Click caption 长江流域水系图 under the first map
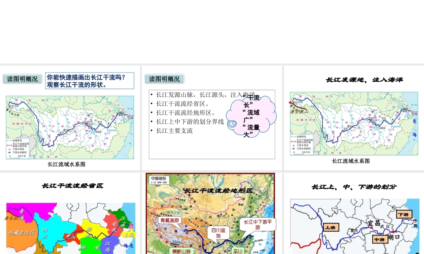 [67, 164]
